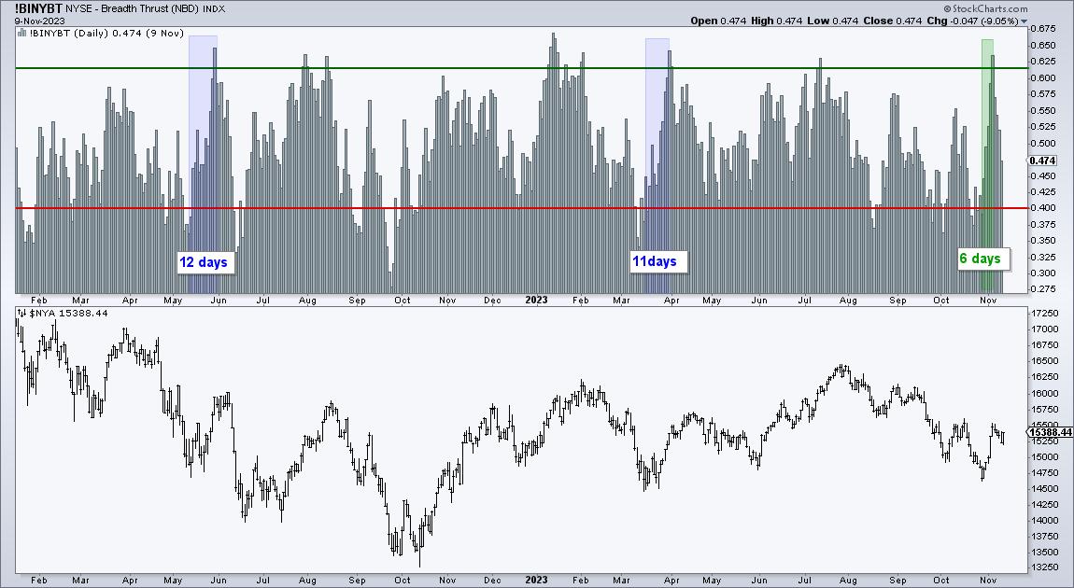
Task: Select the green "6 days" annotation label
Action: point(981,259)
